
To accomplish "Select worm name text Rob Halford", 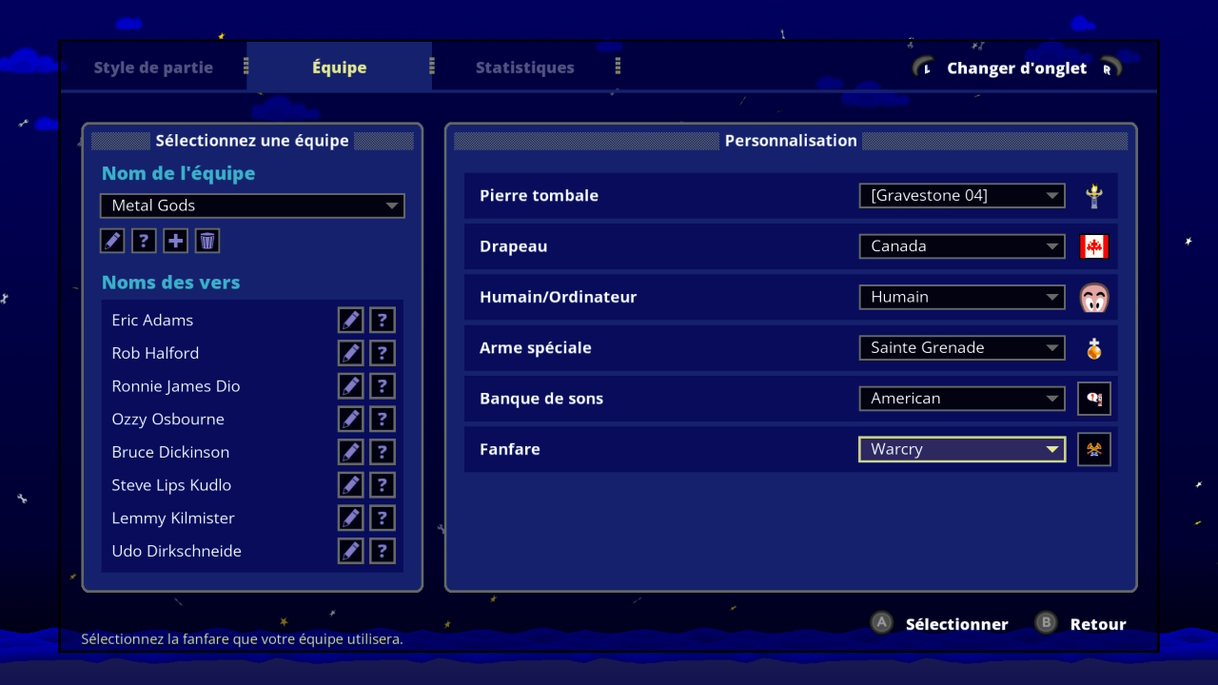I will click(x=155, y=353).
